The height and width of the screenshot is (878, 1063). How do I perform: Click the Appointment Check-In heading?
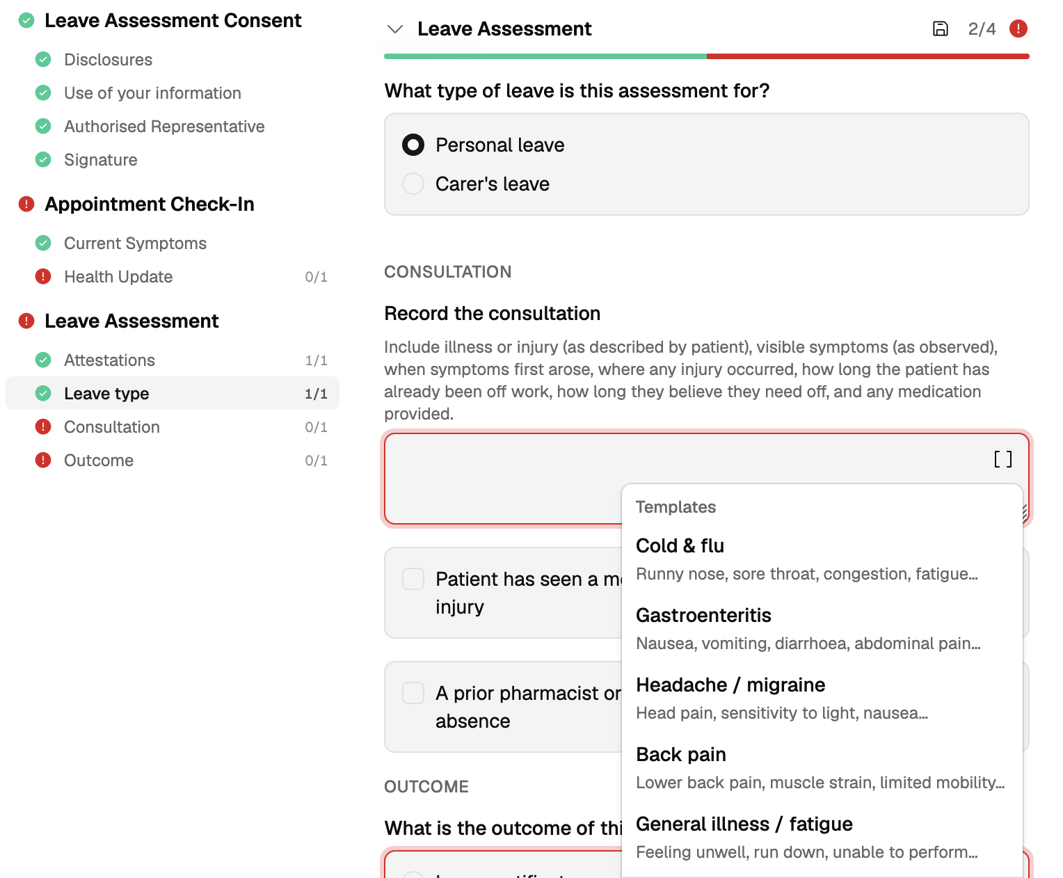coord(150,205)
